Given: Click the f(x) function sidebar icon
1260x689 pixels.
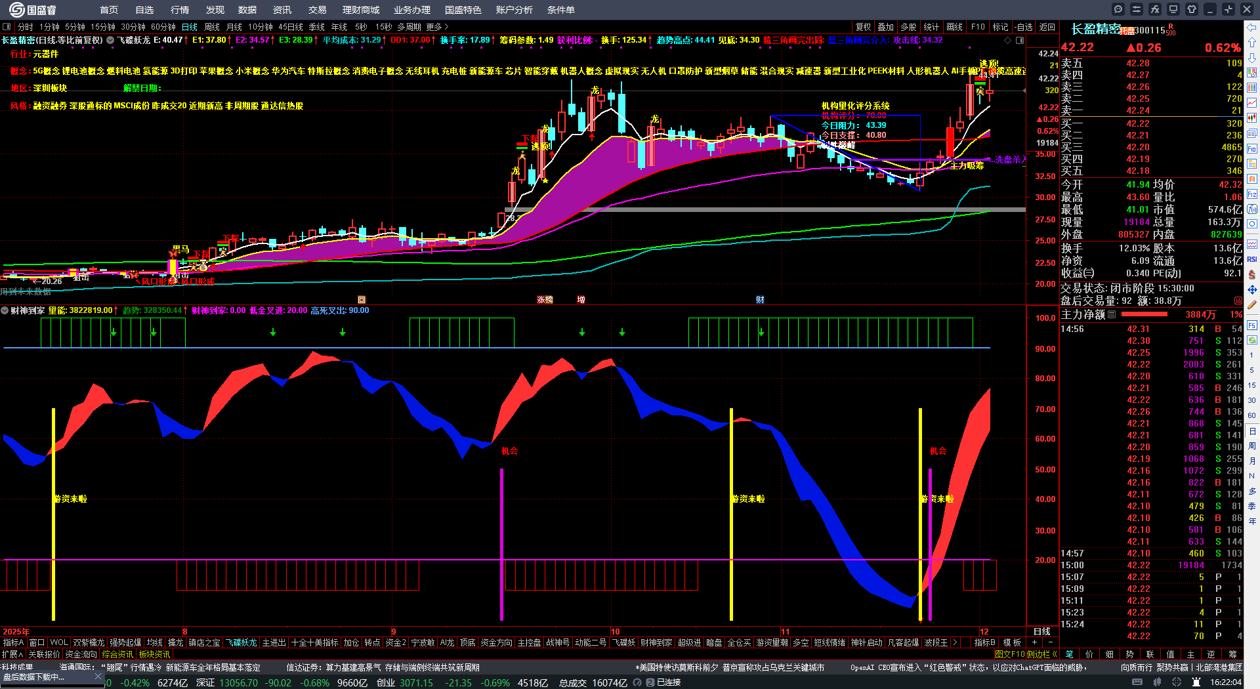Looking at the screenshot, I should pyautogui.click(x=1252, y=209).
